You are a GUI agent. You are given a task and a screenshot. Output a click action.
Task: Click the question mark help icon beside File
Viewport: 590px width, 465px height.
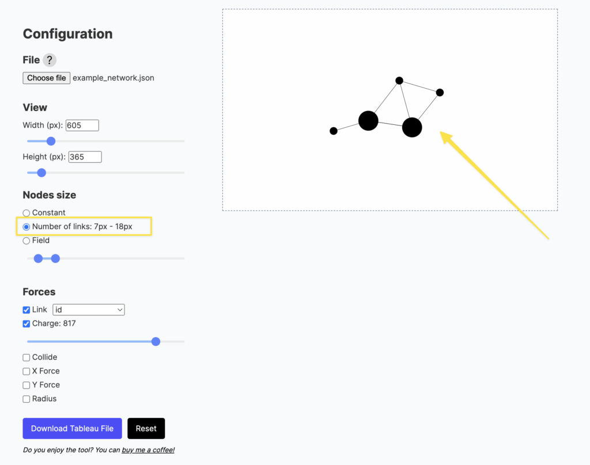[50, 60]
